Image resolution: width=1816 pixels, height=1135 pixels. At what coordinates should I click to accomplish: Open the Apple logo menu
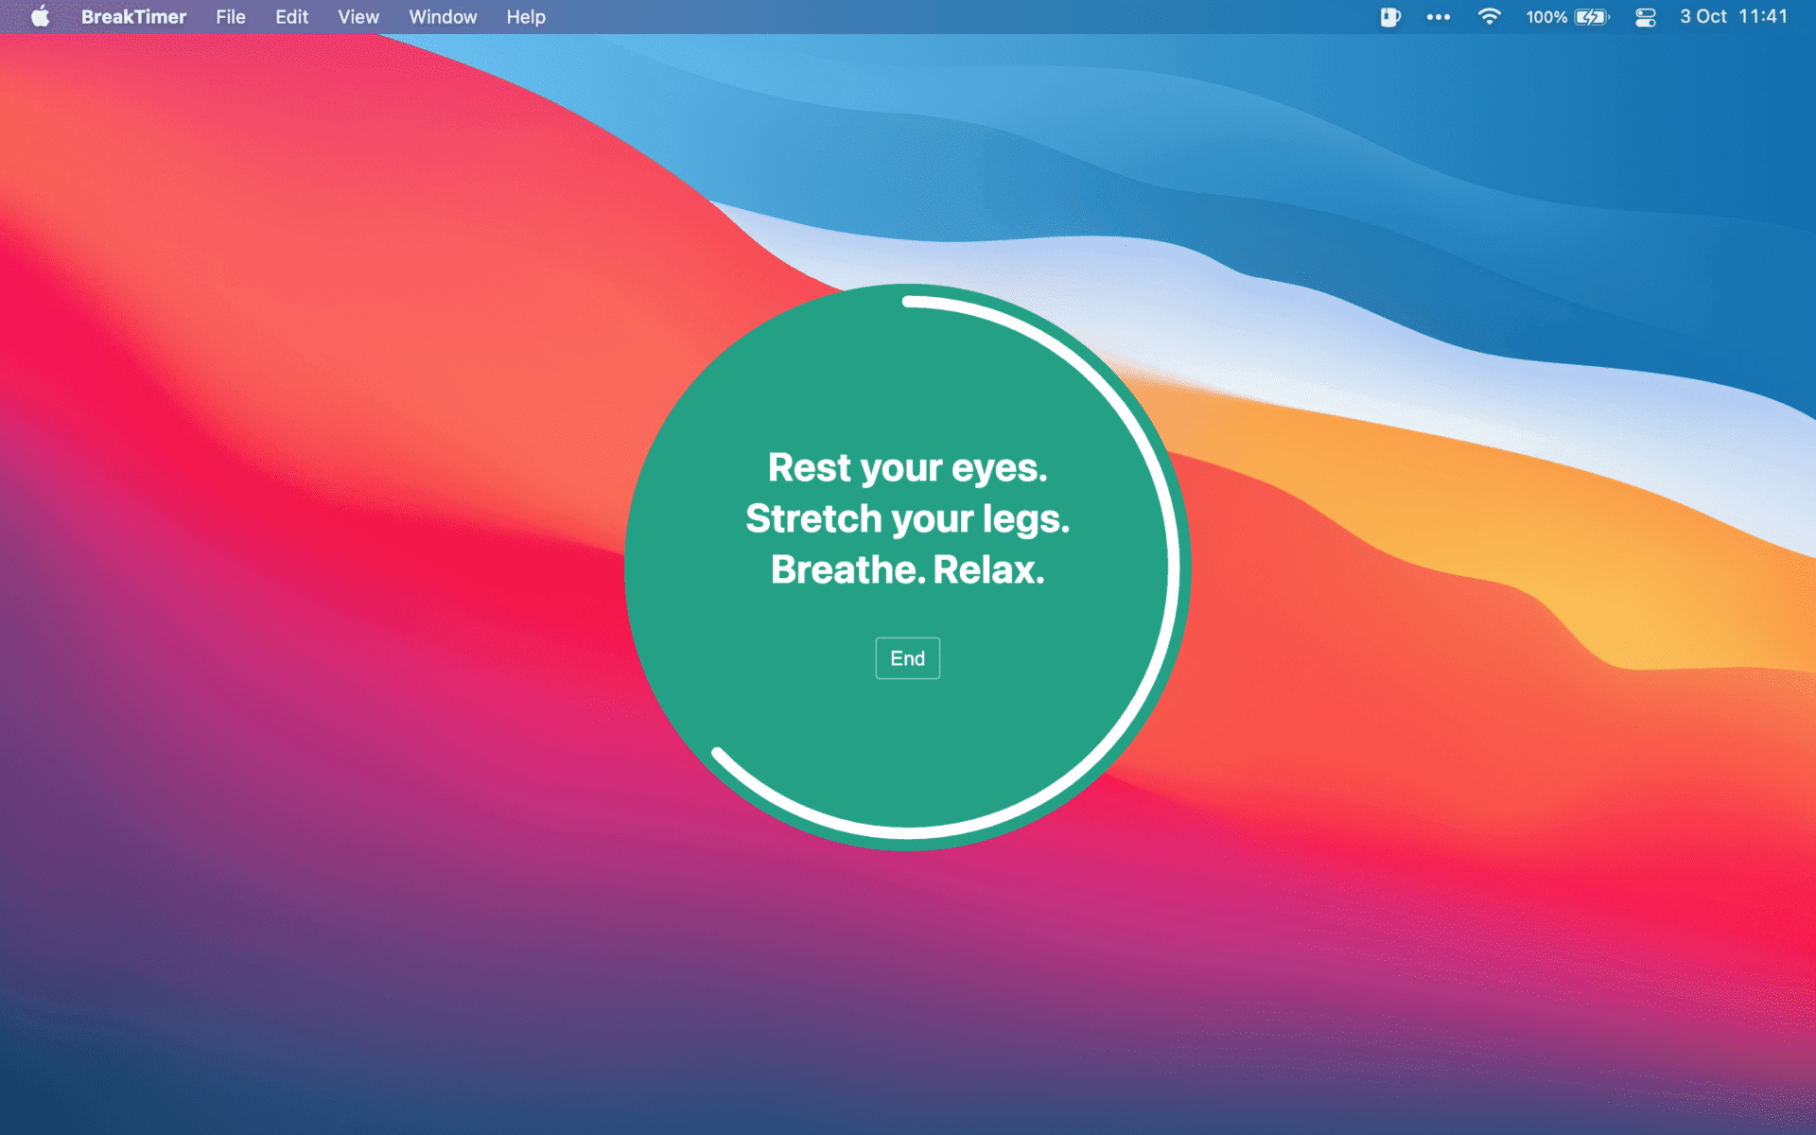pos(40,17)
